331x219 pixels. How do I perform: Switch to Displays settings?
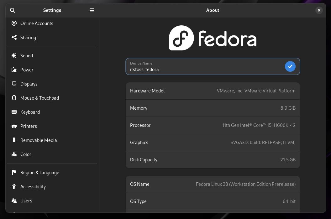pos(52,84)
